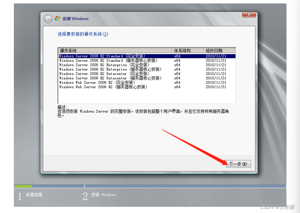Select Windows Server 2008 R2 Enterprise (完全安装)
The width and height of the screenshot is (300, 213).
pos(147,65)
